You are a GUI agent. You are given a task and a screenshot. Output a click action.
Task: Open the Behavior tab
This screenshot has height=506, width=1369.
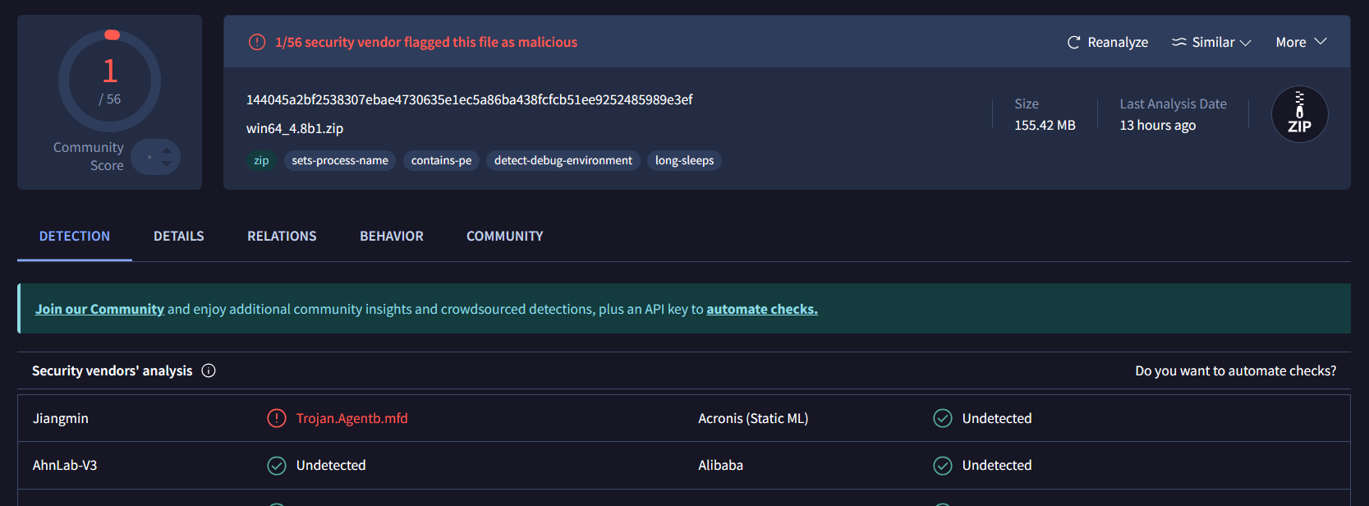[x=392, y=236]
